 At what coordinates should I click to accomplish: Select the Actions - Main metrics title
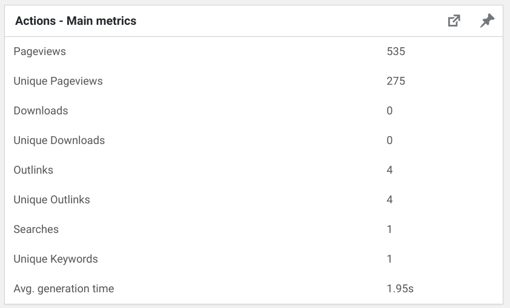click(x=76, y=21)
